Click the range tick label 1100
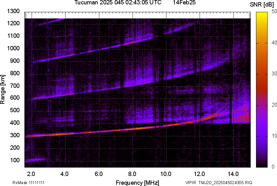This screenshot has width=277, height=186. tap(13, 36)
